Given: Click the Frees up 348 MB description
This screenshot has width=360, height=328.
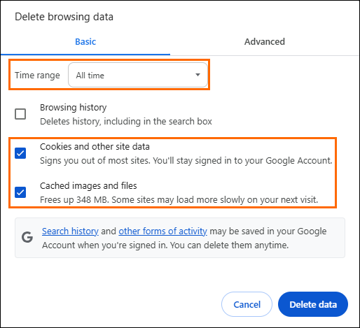Looking at the screenshot, I should [x=179, y=200].
